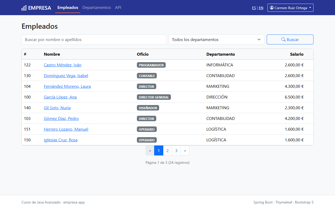The width and height of the screenshot is (335, 209).
Task: Click the « previous page arrow
Action: coord(150,150)
